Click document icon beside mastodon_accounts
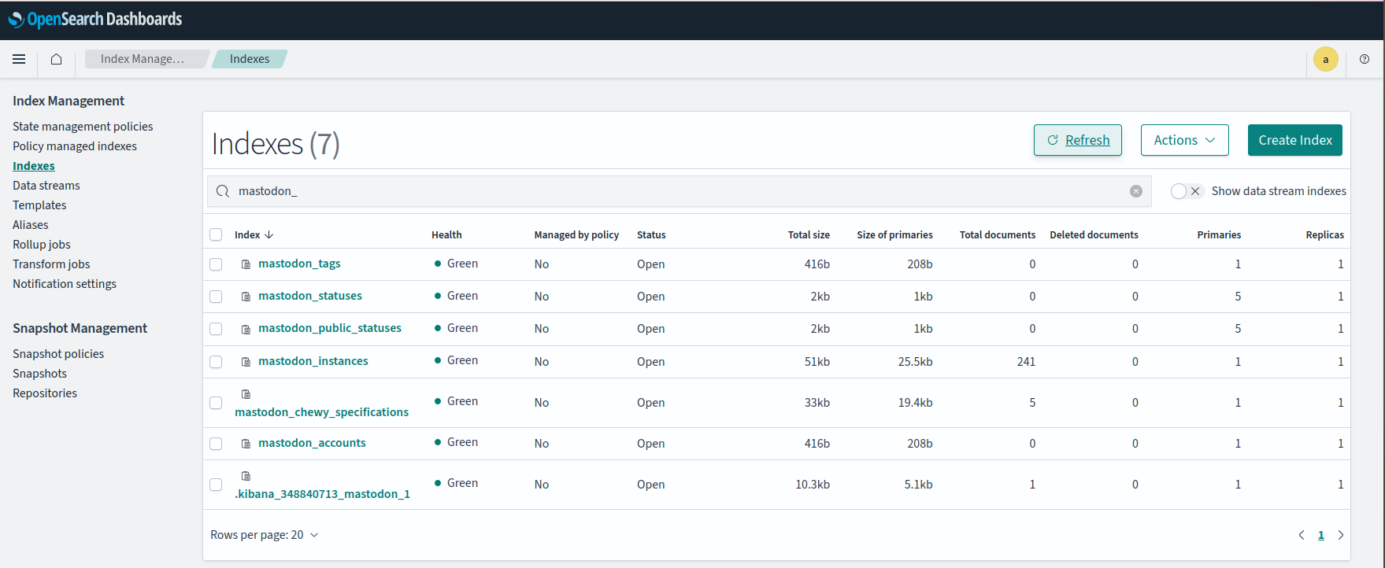1385x568 pixels. [246, 444]
